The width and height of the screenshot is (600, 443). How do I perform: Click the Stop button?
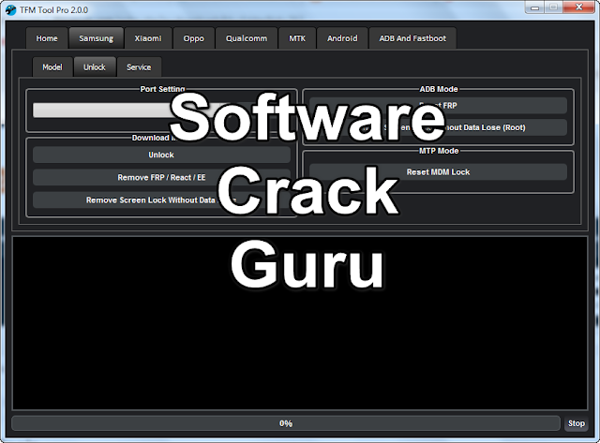[x=576, y=423]
